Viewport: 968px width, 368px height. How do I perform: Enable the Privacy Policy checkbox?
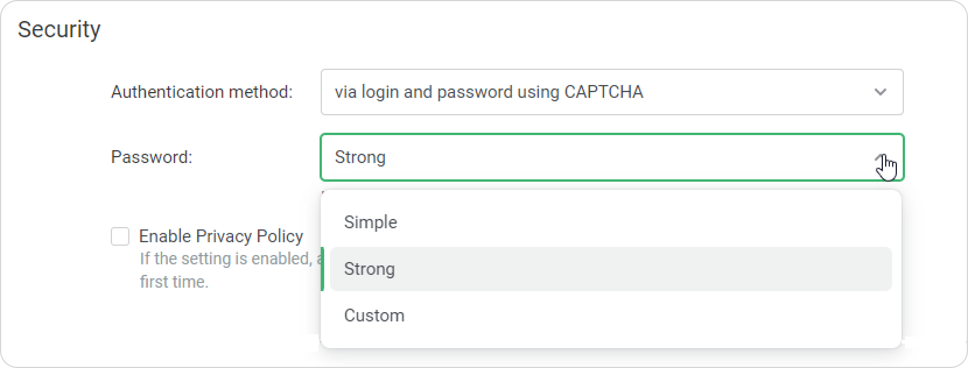[120, 236]
